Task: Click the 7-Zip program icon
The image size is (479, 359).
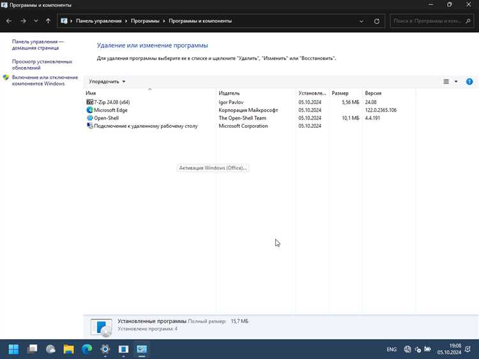Action: (x=89, y=102)
